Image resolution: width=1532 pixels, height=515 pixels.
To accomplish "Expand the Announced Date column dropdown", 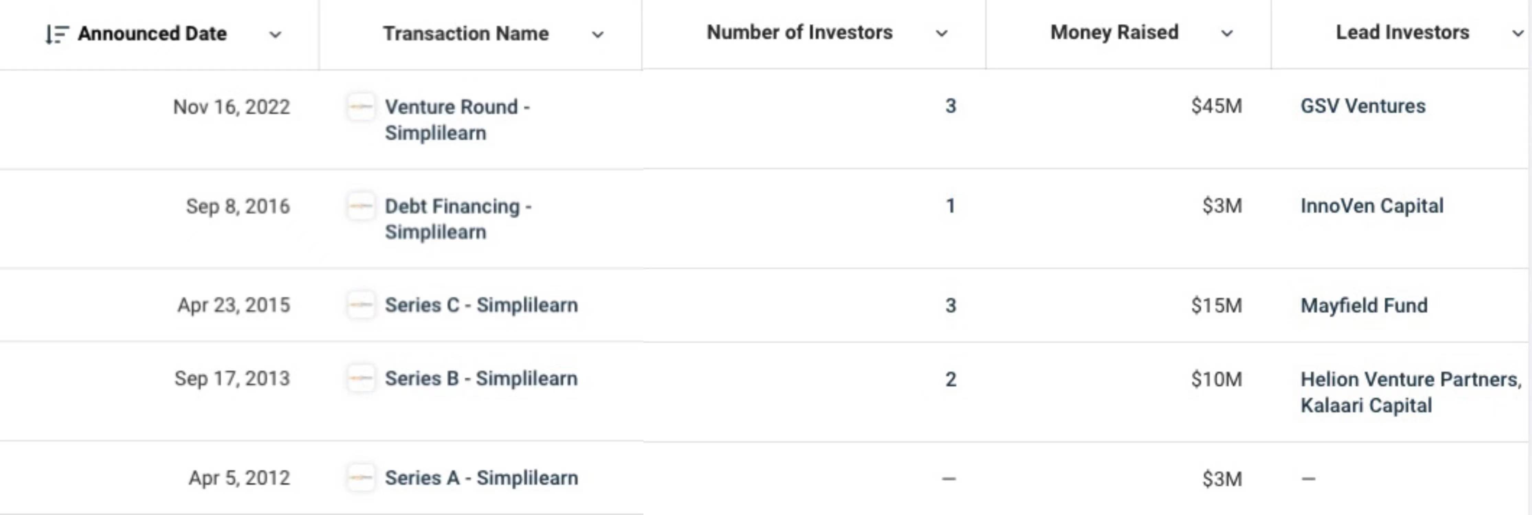I will click(x=275, y=34).
